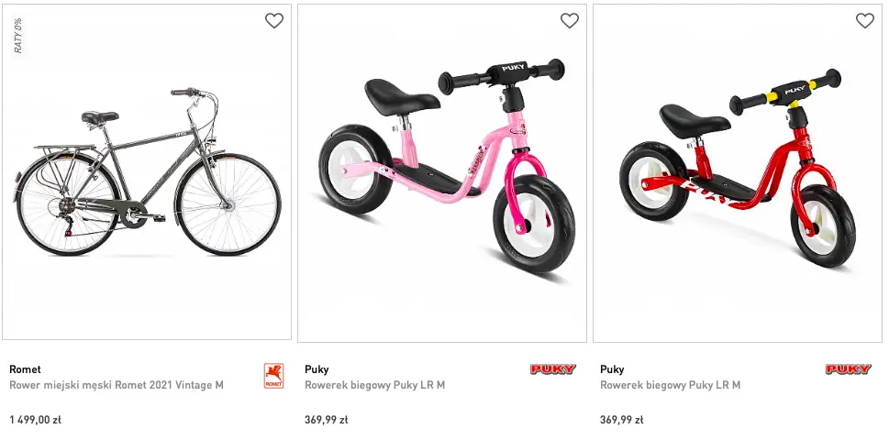This screenshot has height=440, width=889.
Task: Click the 369,99 zł price under the red bike
Action: click(621, 420)
